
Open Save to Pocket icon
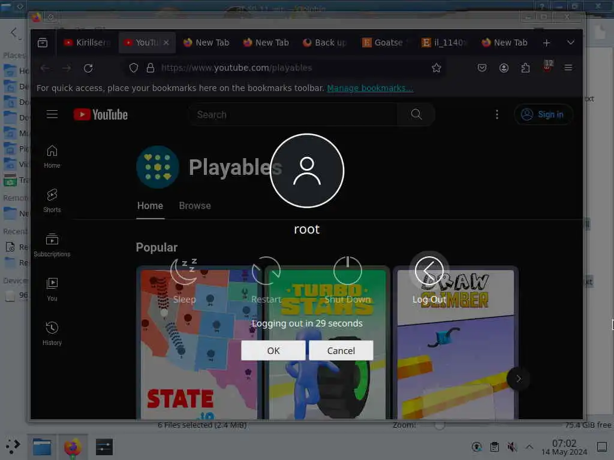(x=482, y=68)
